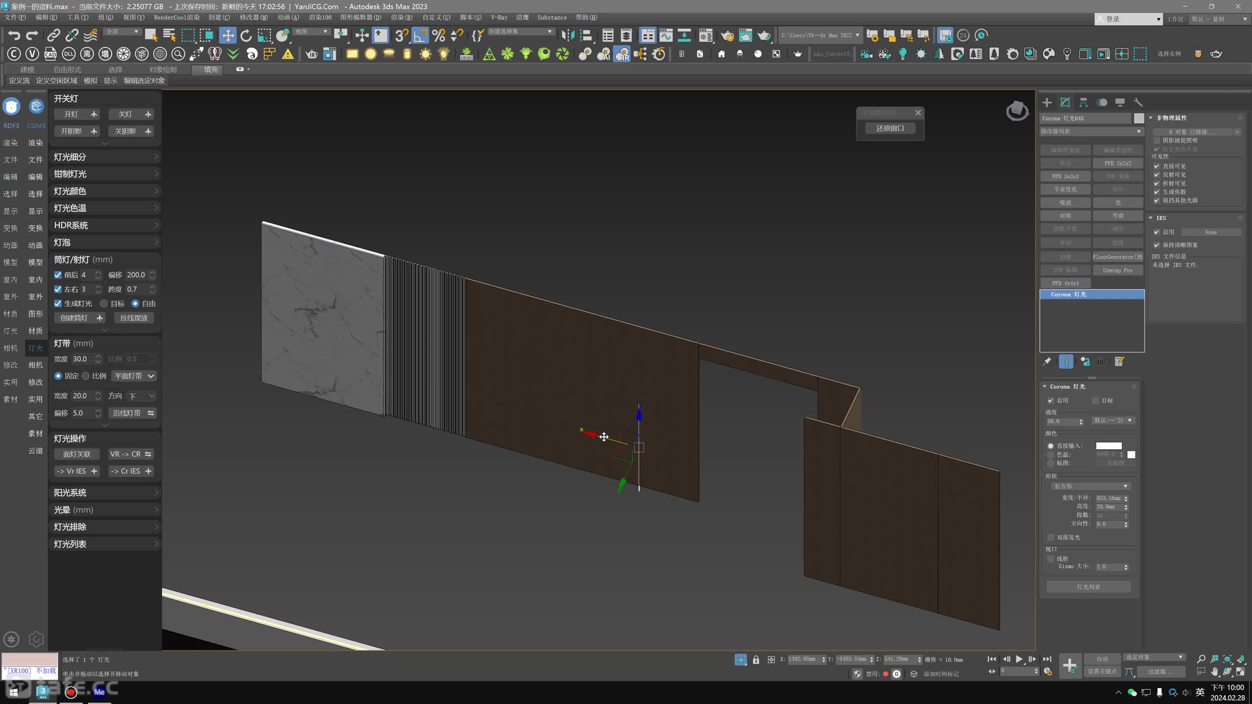Viewport: 1252px width, 704px height.
Task: Open the Render Setup teapot icon
Action: click(727, 35)
